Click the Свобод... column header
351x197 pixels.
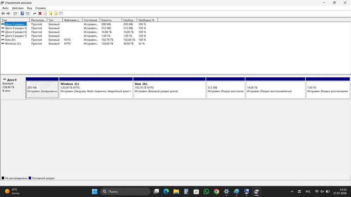coord(129,20)
